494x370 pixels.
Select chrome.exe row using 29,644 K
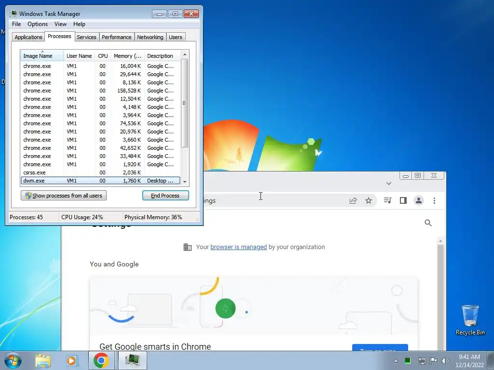pos(100,74)
